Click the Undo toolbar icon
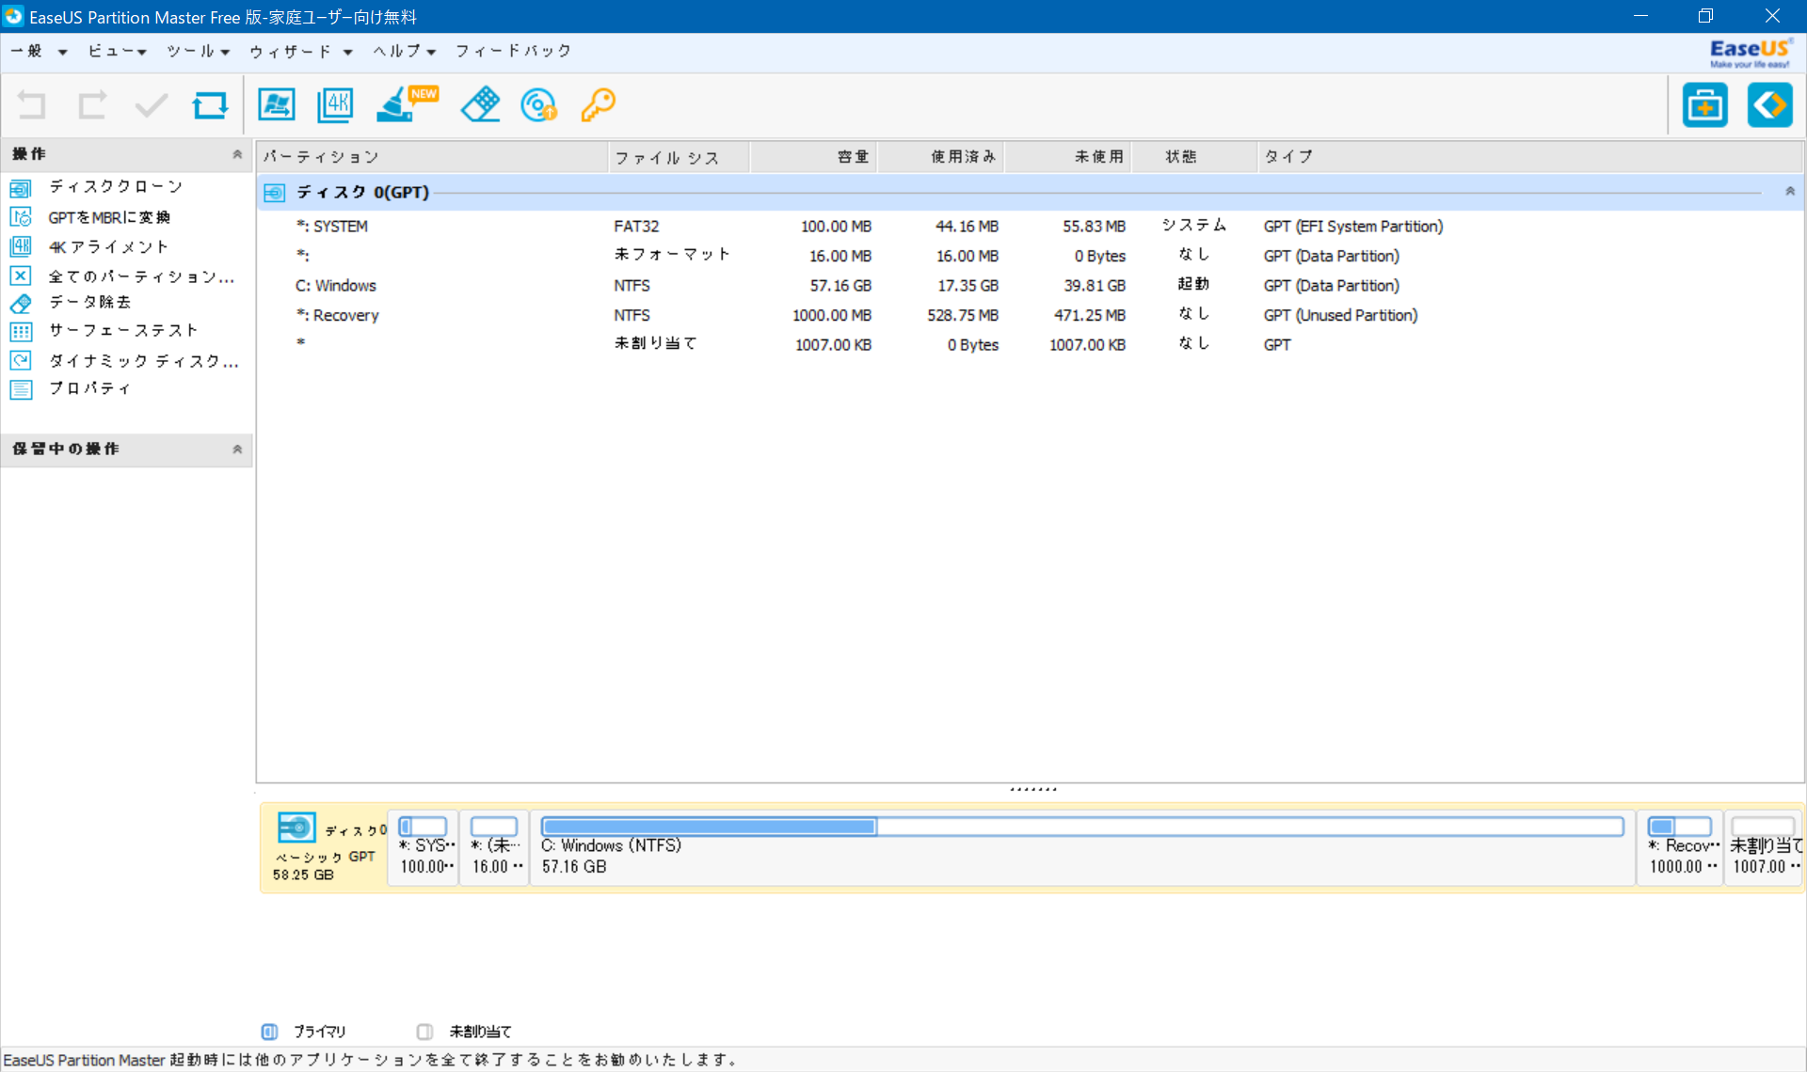The height and width of the screenshot is (1072, 1807). 32,105
